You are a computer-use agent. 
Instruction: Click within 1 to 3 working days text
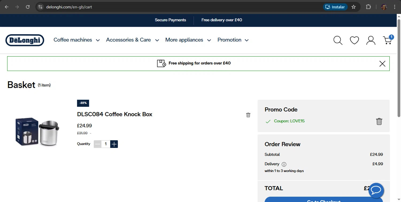click(x=284, y=171)
